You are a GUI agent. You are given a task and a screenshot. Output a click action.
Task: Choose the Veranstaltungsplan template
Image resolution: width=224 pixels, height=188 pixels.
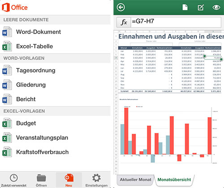tap(55, 138)
